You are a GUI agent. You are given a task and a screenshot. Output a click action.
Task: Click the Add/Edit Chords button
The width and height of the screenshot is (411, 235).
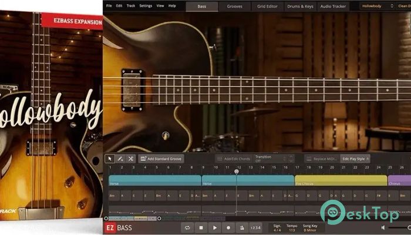[232, 159]
